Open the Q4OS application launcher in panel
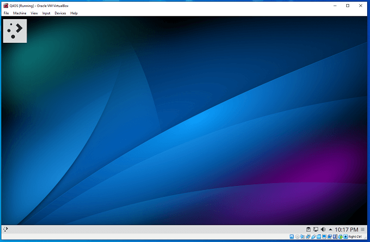Image resolution: width=370 pixels, height=242 pixels. point(6,229)
